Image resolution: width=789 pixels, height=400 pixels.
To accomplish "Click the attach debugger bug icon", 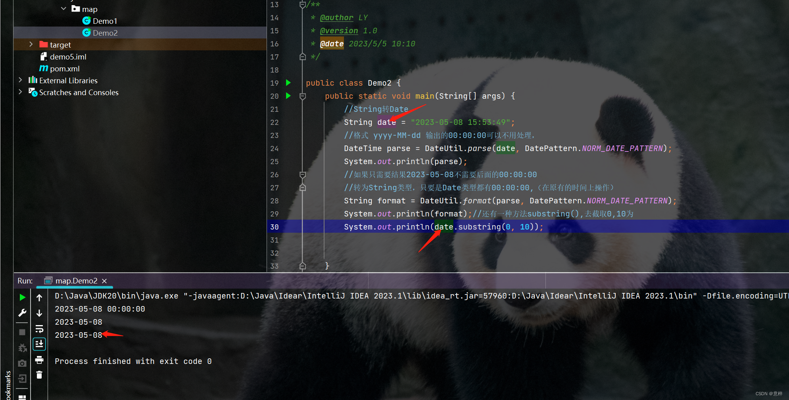I will click(x=23, y=348).
